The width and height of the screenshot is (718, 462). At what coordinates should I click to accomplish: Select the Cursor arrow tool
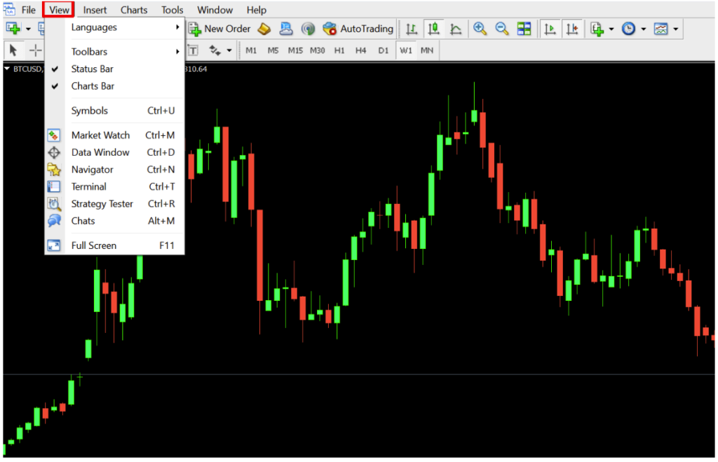coord(13,50)
